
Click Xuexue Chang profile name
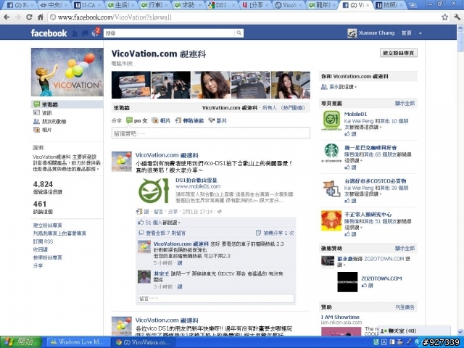376,33
